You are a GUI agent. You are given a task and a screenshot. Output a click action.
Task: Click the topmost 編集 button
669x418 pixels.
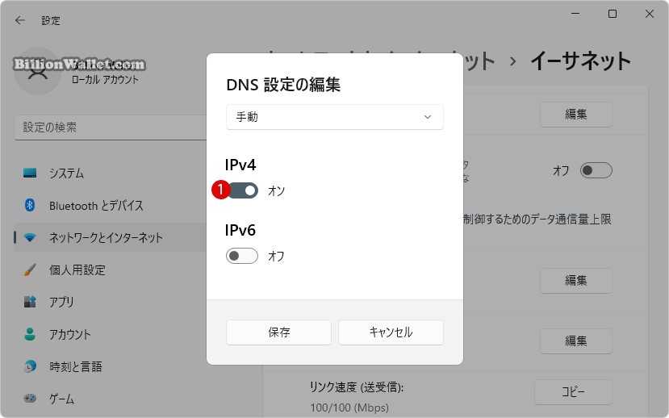click(x=576, y=115)
